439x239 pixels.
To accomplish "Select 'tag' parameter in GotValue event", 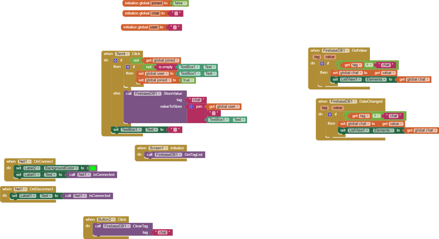I will [317, 57].
